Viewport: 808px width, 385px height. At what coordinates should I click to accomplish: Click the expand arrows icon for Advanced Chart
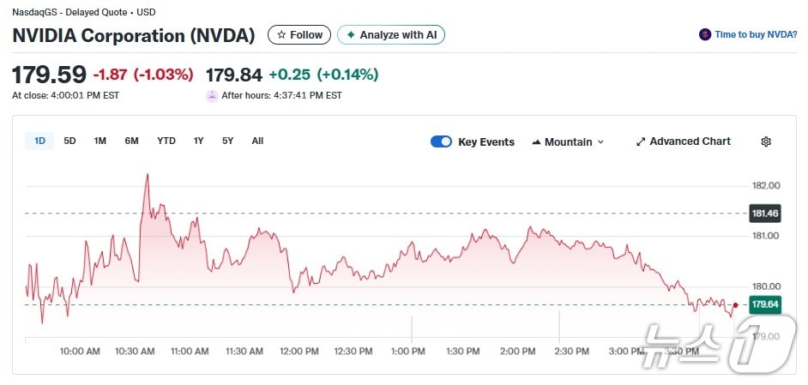click(640, 141)
